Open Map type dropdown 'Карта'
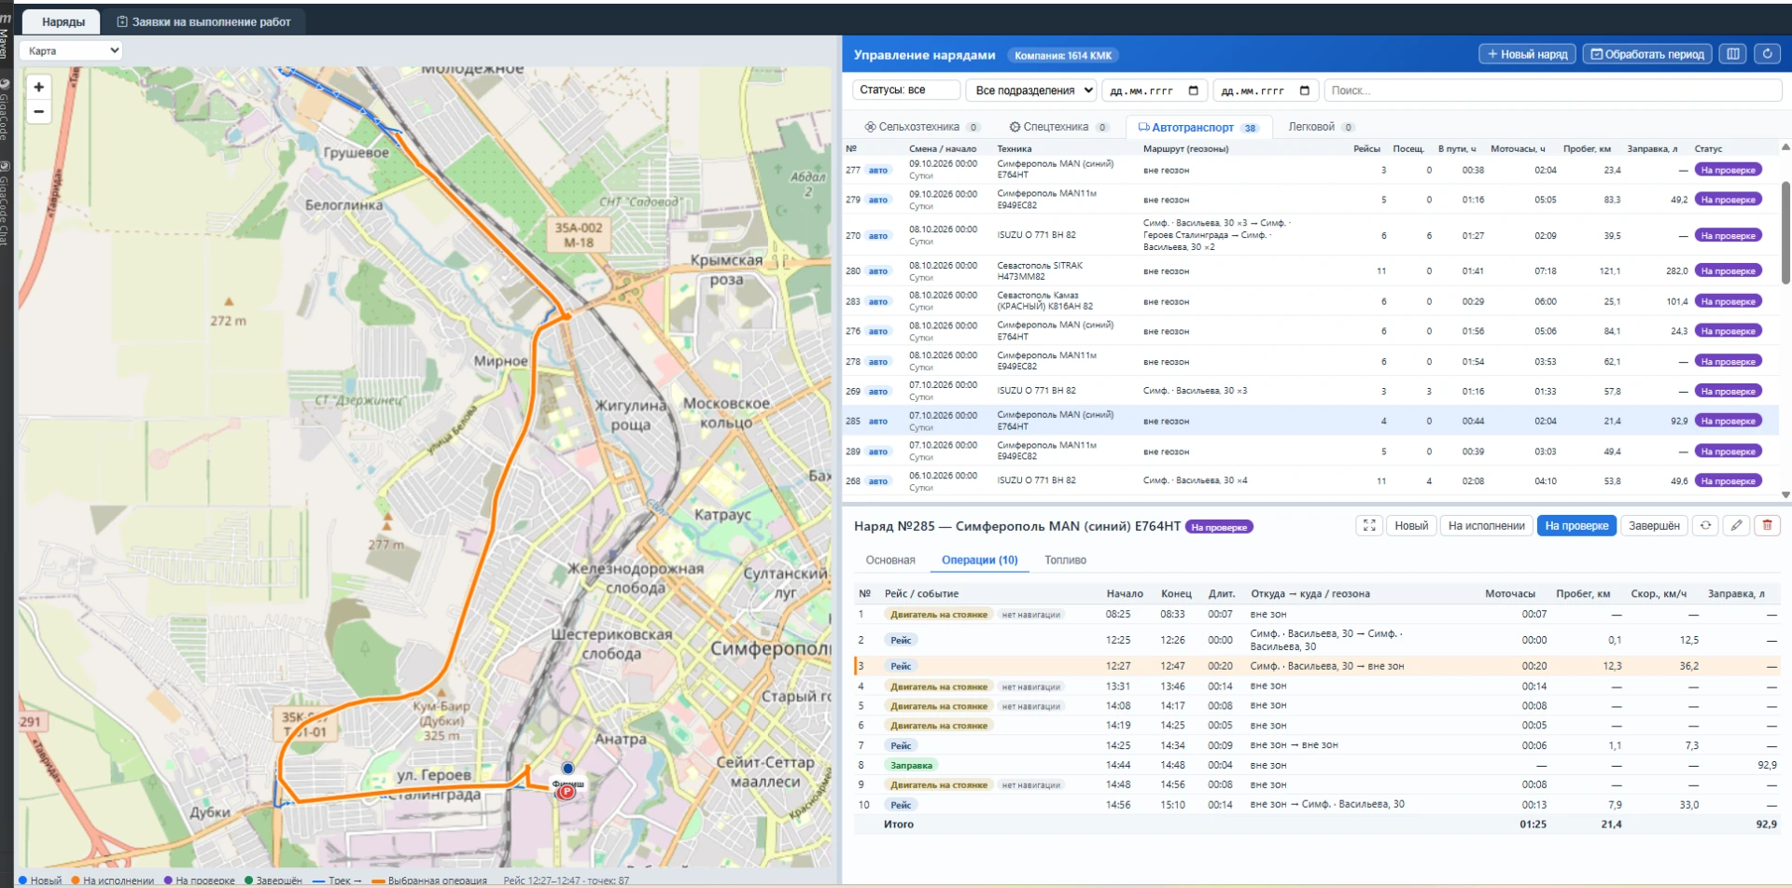The image size is (1792, 888). point(72,51)
